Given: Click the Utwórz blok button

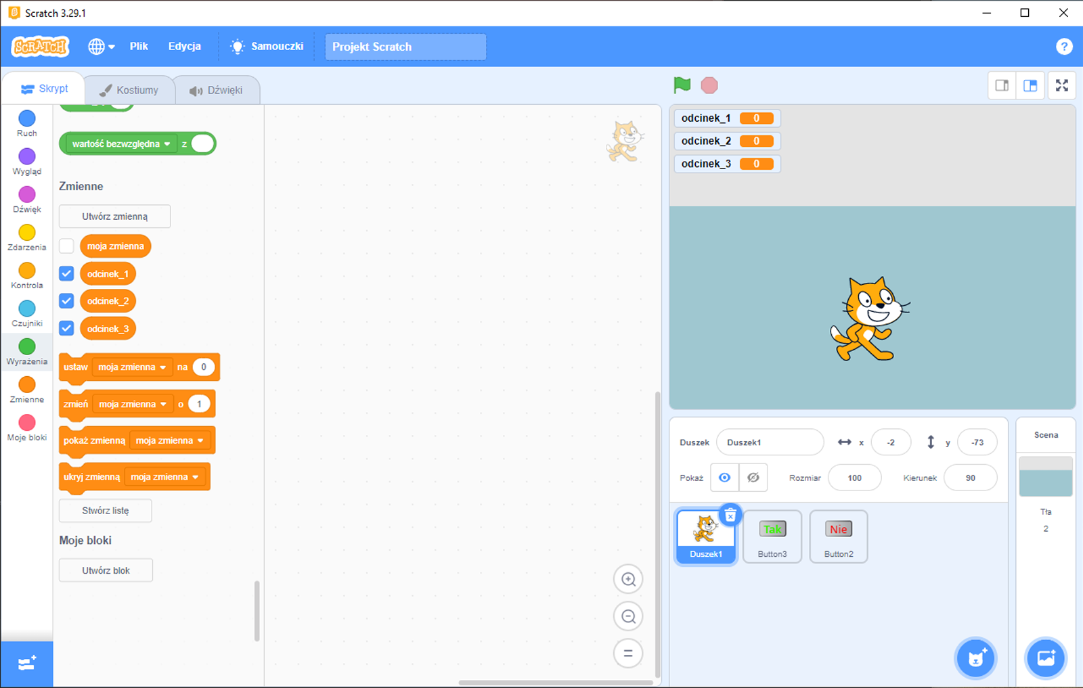Looking at the screenshot, I should [106, 570].
